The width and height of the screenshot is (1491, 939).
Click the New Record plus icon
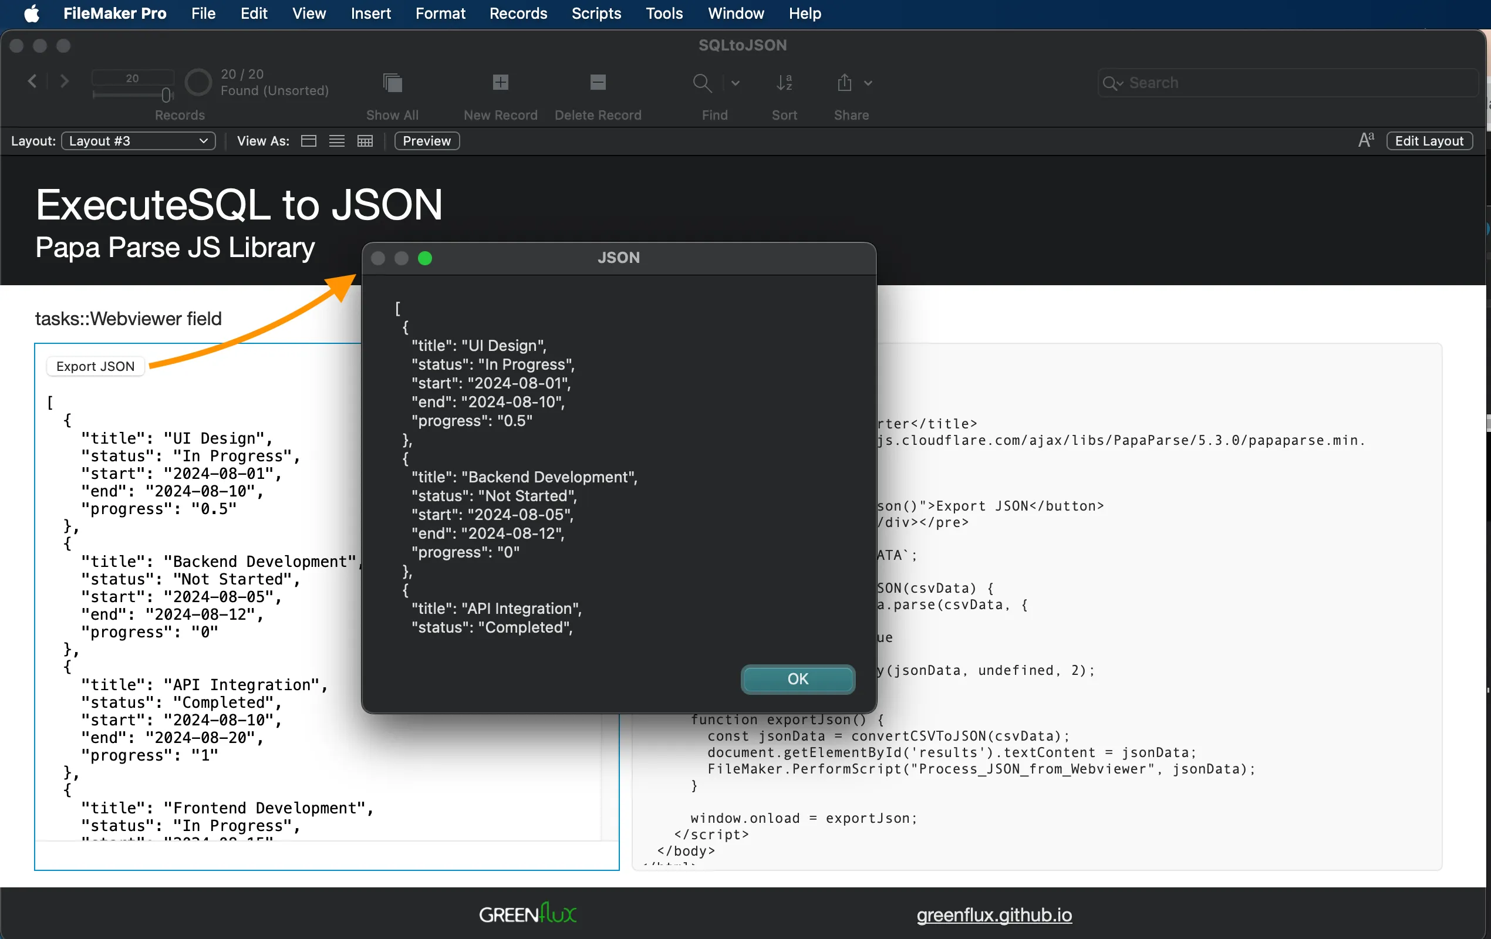pos(500,82)
